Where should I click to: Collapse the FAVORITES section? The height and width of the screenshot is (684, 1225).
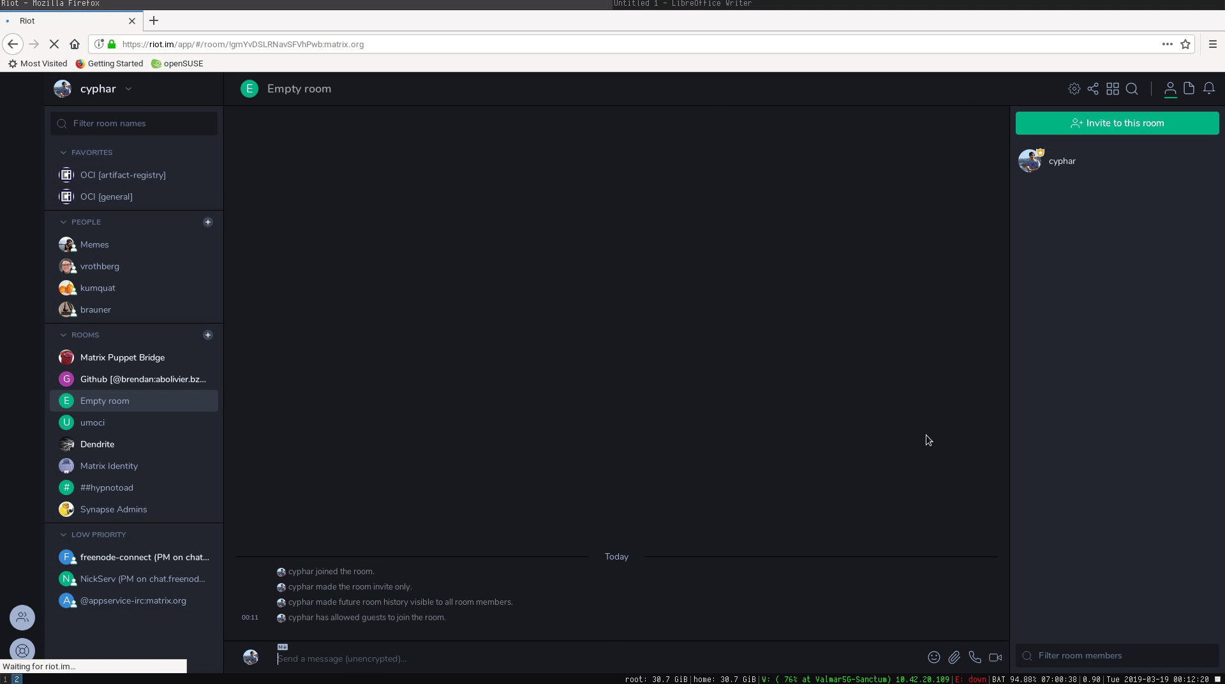pyautogui.click(x=63, y=152)
